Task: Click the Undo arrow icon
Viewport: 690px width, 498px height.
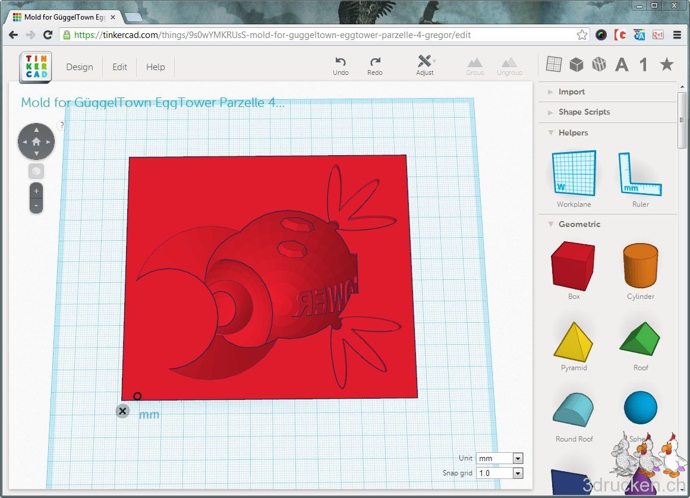Action: [x=340, y=62]
